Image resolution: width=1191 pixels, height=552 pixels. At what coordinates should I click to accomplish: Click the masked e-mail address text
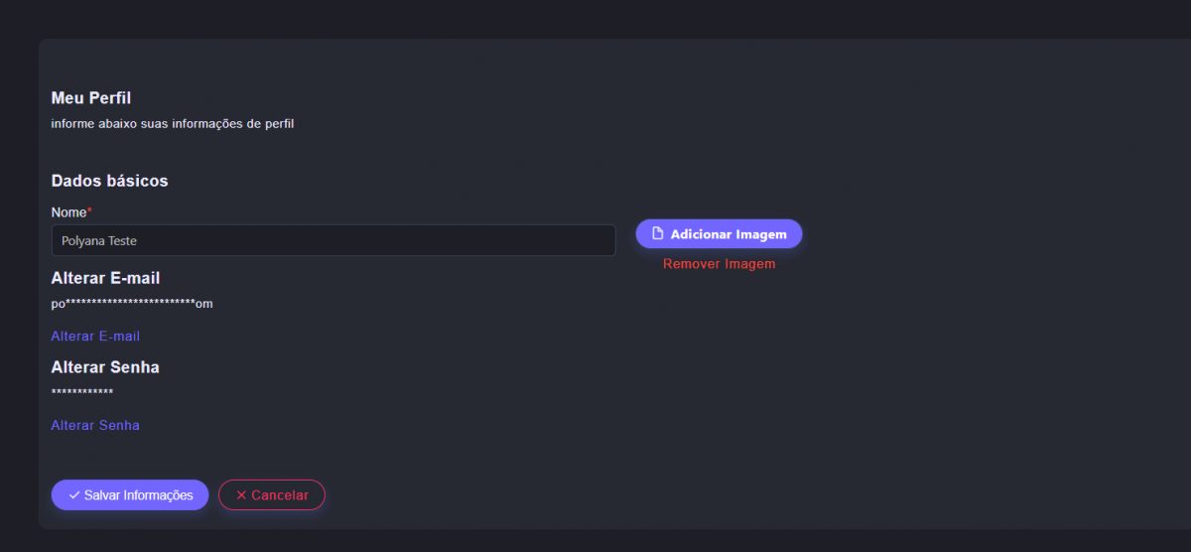[x=132, y=304]
